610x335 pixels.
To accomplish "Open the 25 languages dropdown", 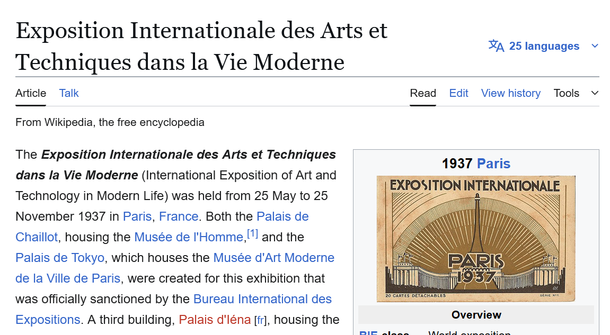I will [x=544, y=46].
